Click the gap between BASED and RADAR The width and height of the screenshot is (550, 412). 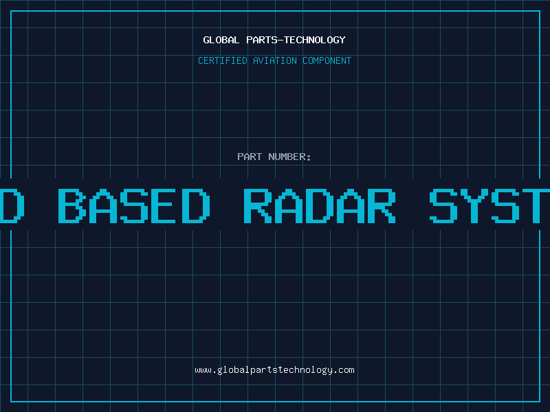[x=227, y=206]
